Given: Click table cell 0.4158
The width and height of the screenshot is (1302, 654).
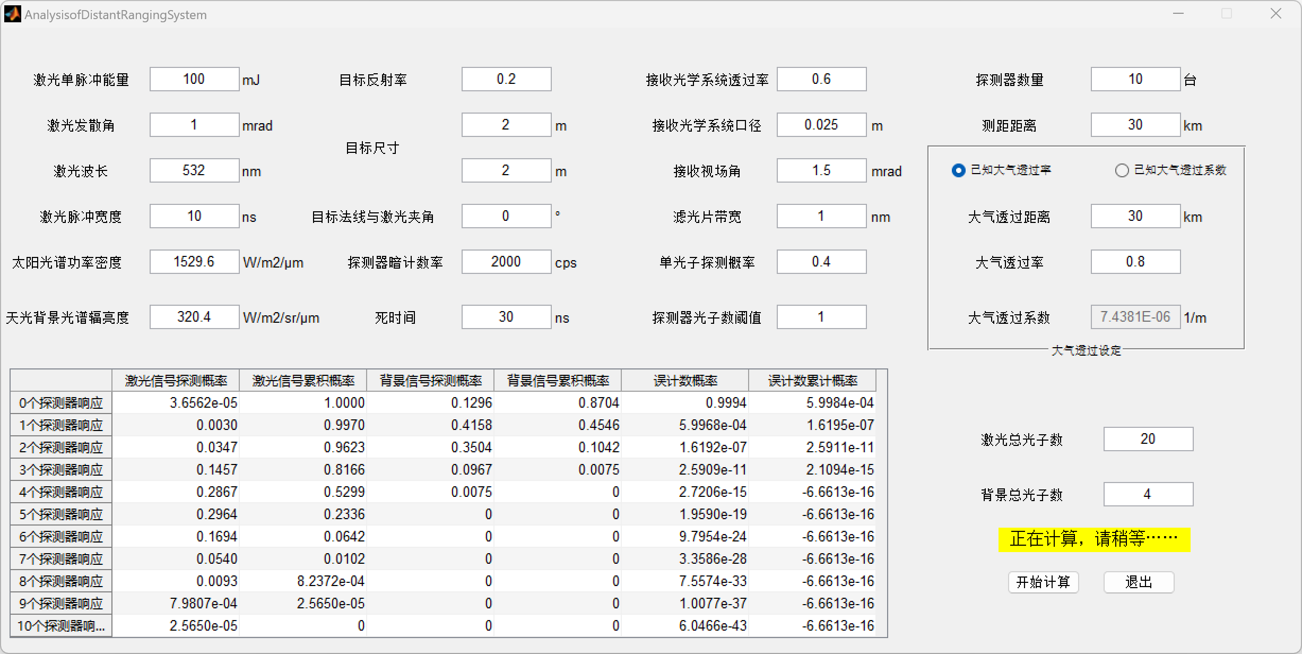Looking at the screenshot, I should pyautogui.click(x=430, y=425).
